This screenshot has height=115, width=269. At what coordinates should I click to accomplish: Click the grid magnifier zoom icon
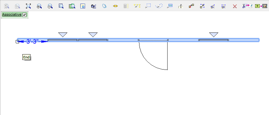pyautogui.click(x=17, y=6)
